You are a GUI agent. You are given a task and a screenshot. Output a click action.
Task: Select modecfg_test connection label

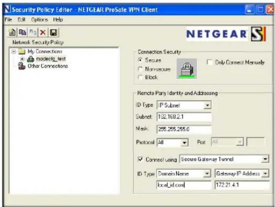[51, 59]
